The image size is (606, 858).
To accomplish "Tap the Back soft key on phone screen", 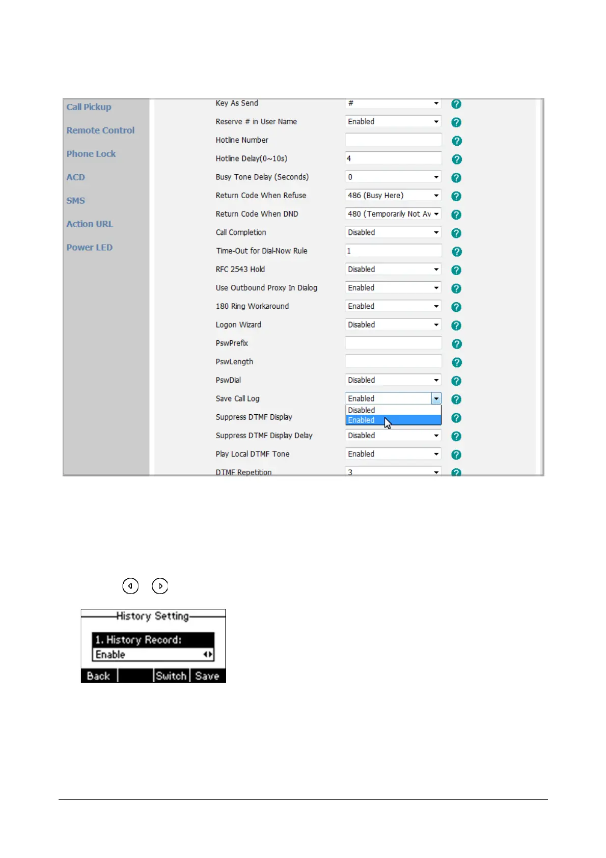I will point(99,676).
